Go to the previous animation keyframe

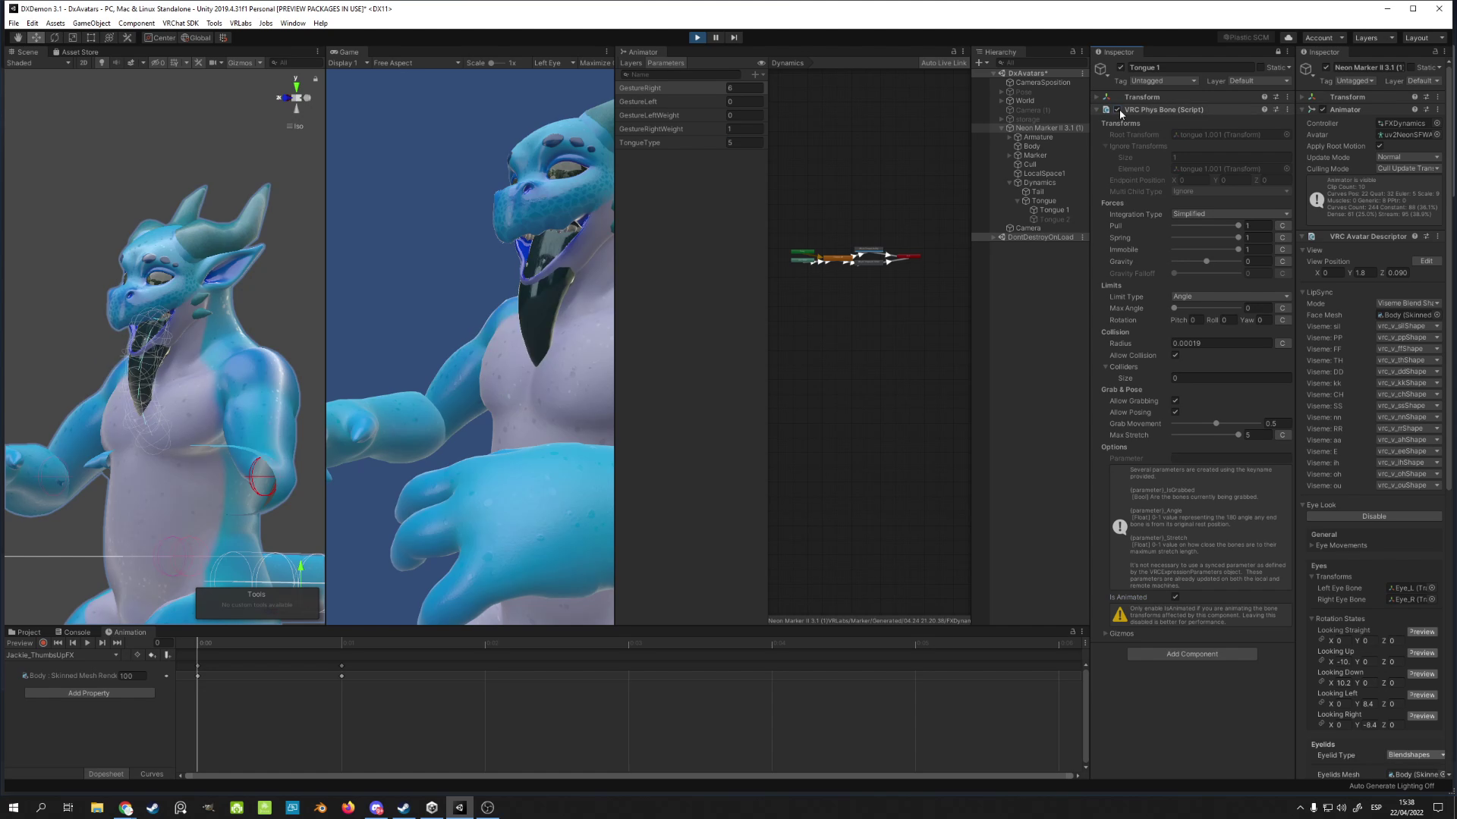[x=73, y=643]
